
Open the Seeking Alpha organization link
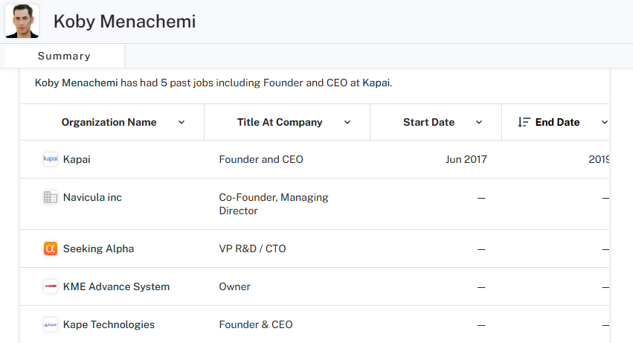pos(98,249)
